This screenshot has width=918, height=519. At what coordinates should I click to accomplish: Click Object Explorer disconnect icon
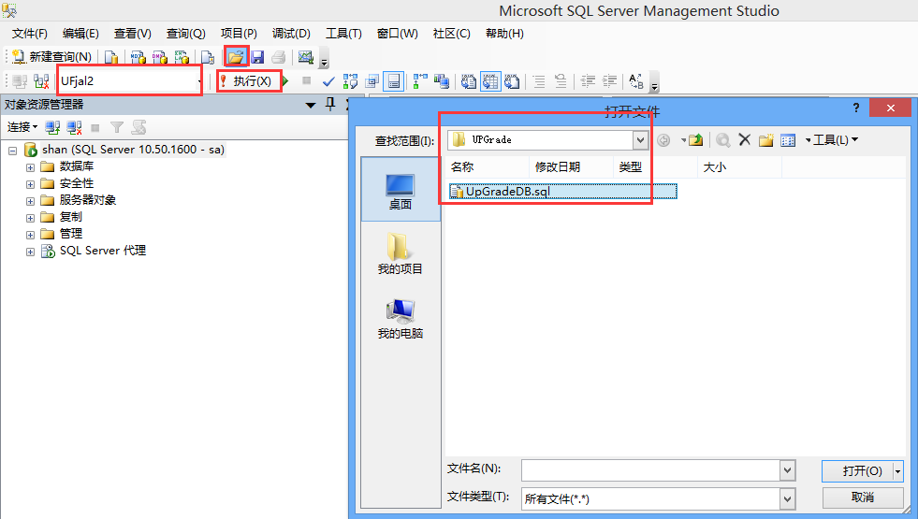point(74,127)
